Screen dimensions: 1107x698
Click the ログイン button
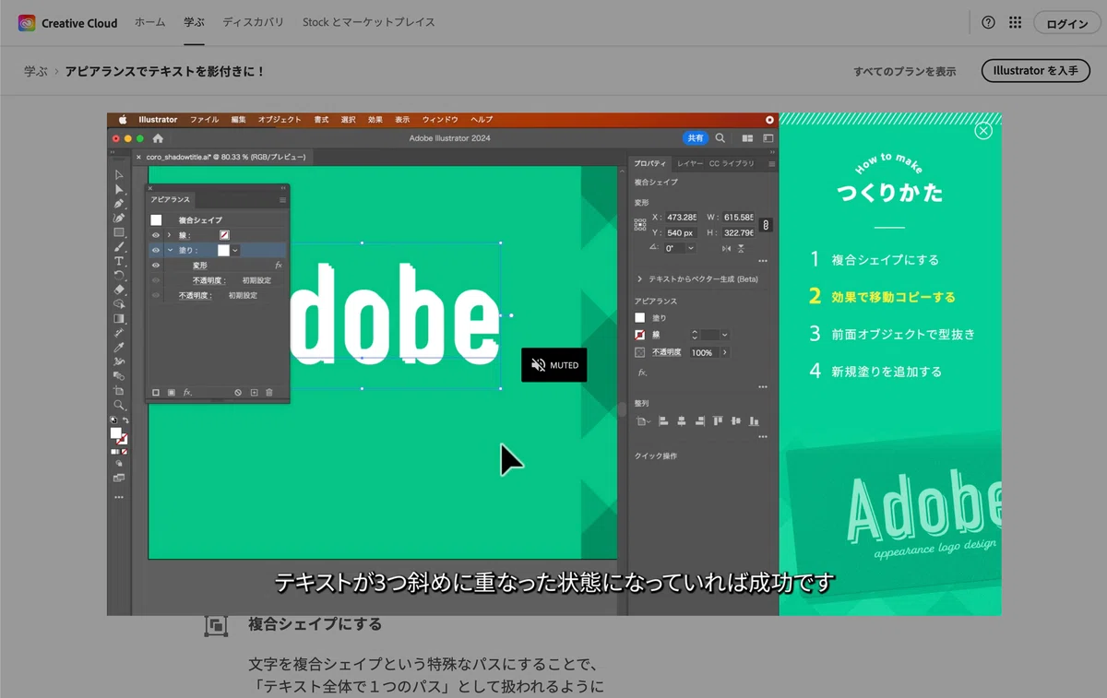pos(1067,24)
